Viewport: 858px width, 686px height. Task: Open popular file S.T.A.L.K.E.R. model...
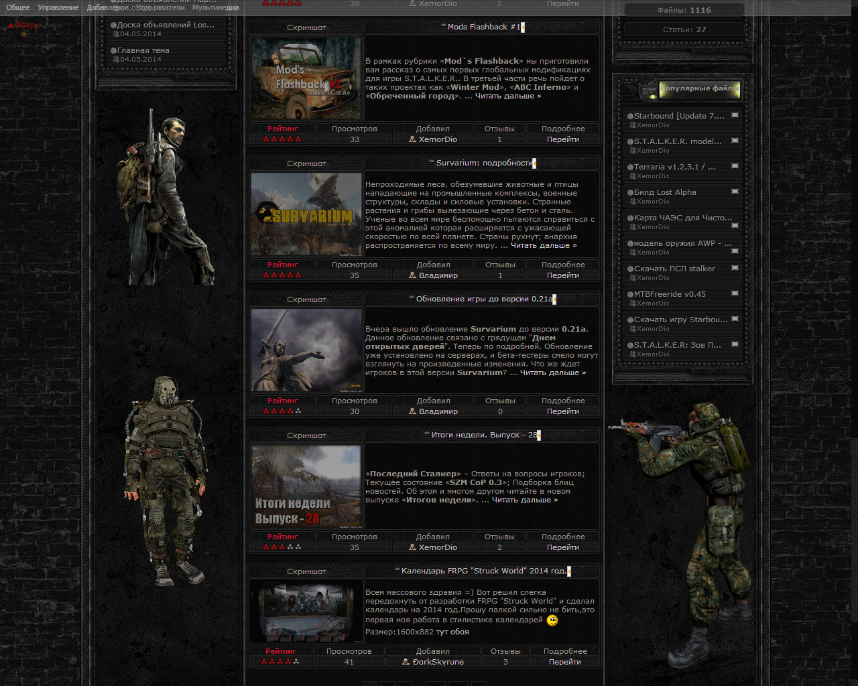point(678,141)
